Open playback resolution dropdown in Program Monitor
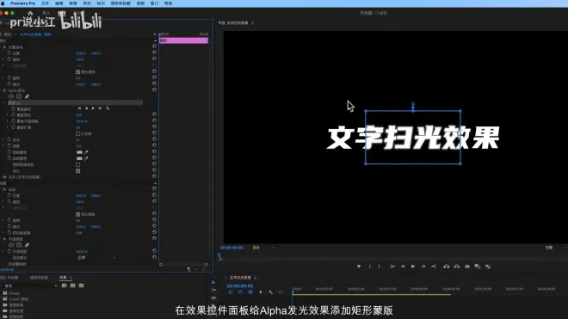Image resolution: width=568 pixels, height=319 pixels. coord(556,248)
